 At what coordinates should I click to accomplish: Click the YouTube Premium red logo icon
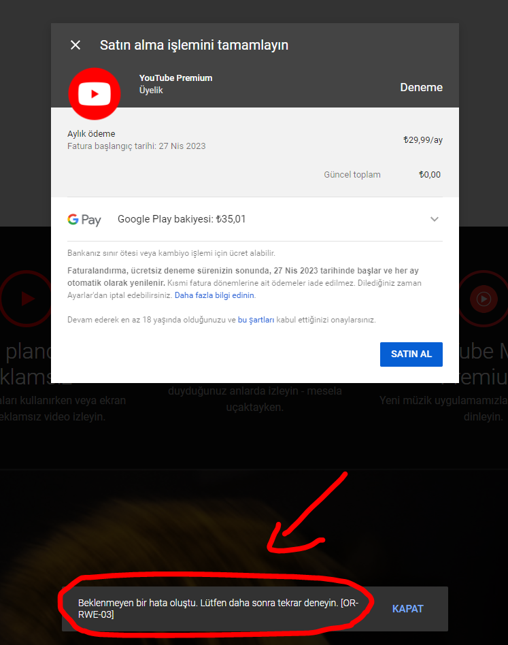[x=95, y=94]
